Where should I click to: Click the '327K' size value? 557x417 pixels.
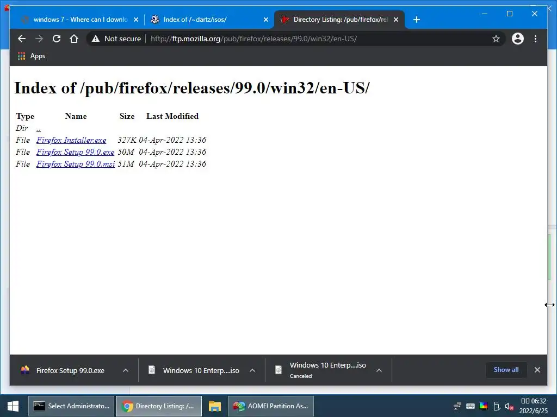coord(127,140)
